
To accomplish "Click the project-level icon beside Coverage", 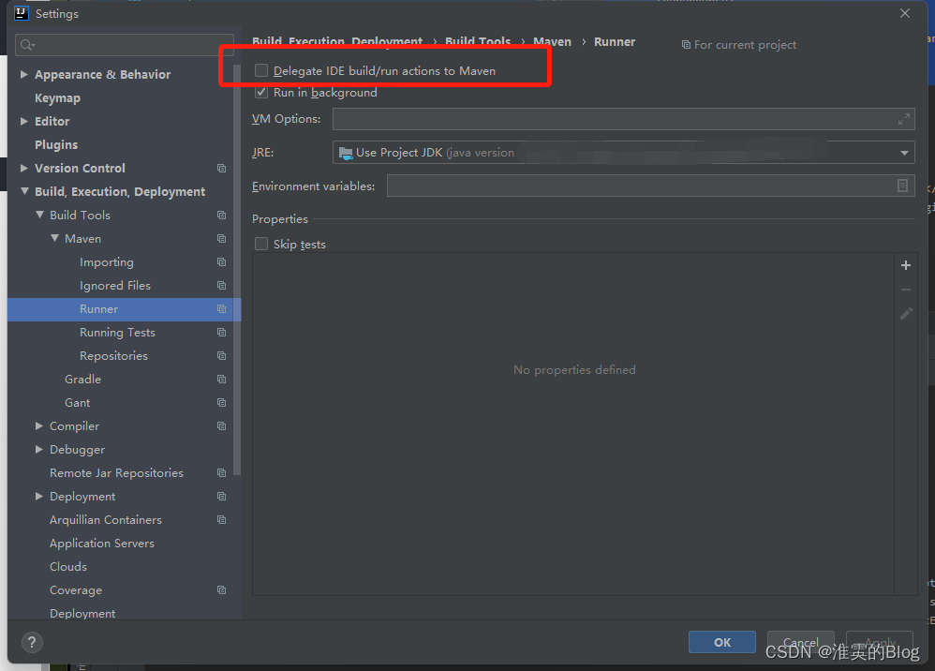I will 221,589.
